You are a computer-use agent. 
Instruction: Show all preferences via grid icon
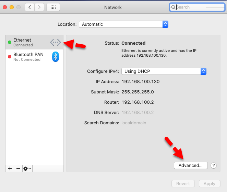coord(53,7)
